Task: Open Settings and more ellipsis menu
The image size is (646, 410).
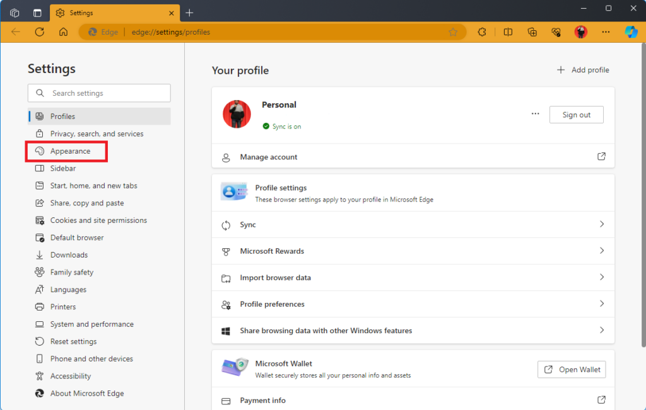Action: point(606,32)
